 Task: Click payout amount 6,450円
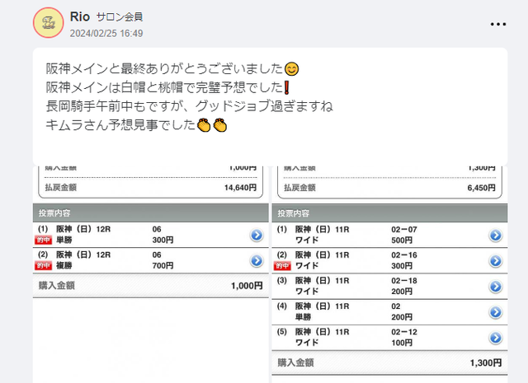click(481, 188)
